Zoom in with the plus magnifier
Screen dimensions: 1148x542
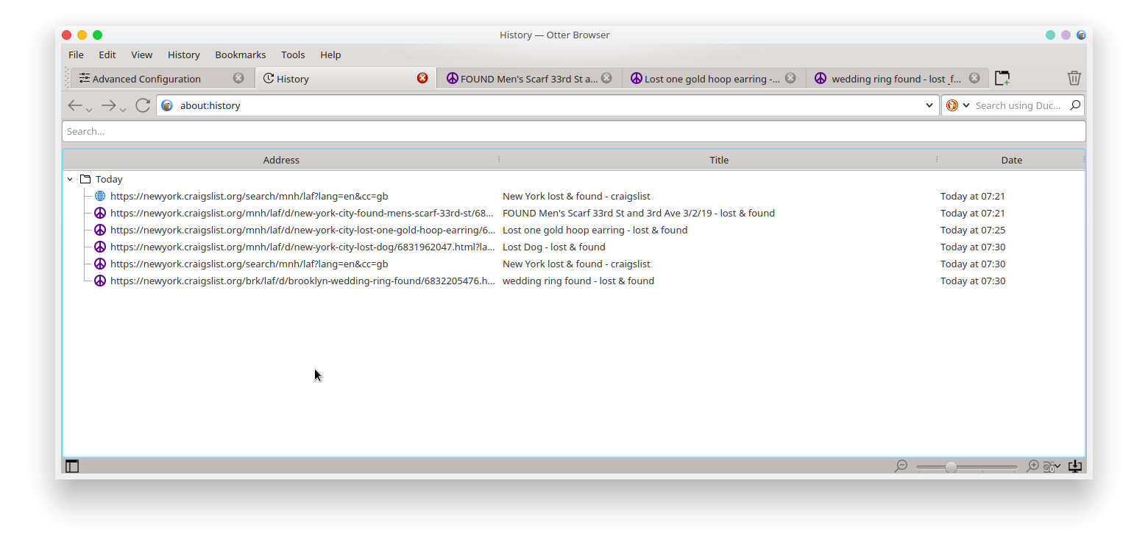(1032, 466)
